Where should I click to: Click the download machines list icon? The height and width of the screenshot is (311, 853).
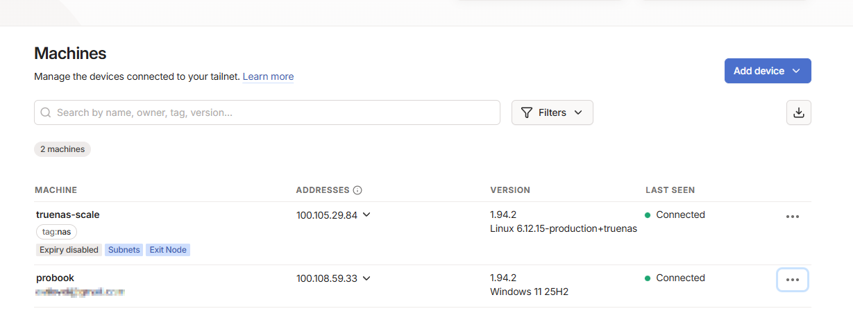point(798,112)
